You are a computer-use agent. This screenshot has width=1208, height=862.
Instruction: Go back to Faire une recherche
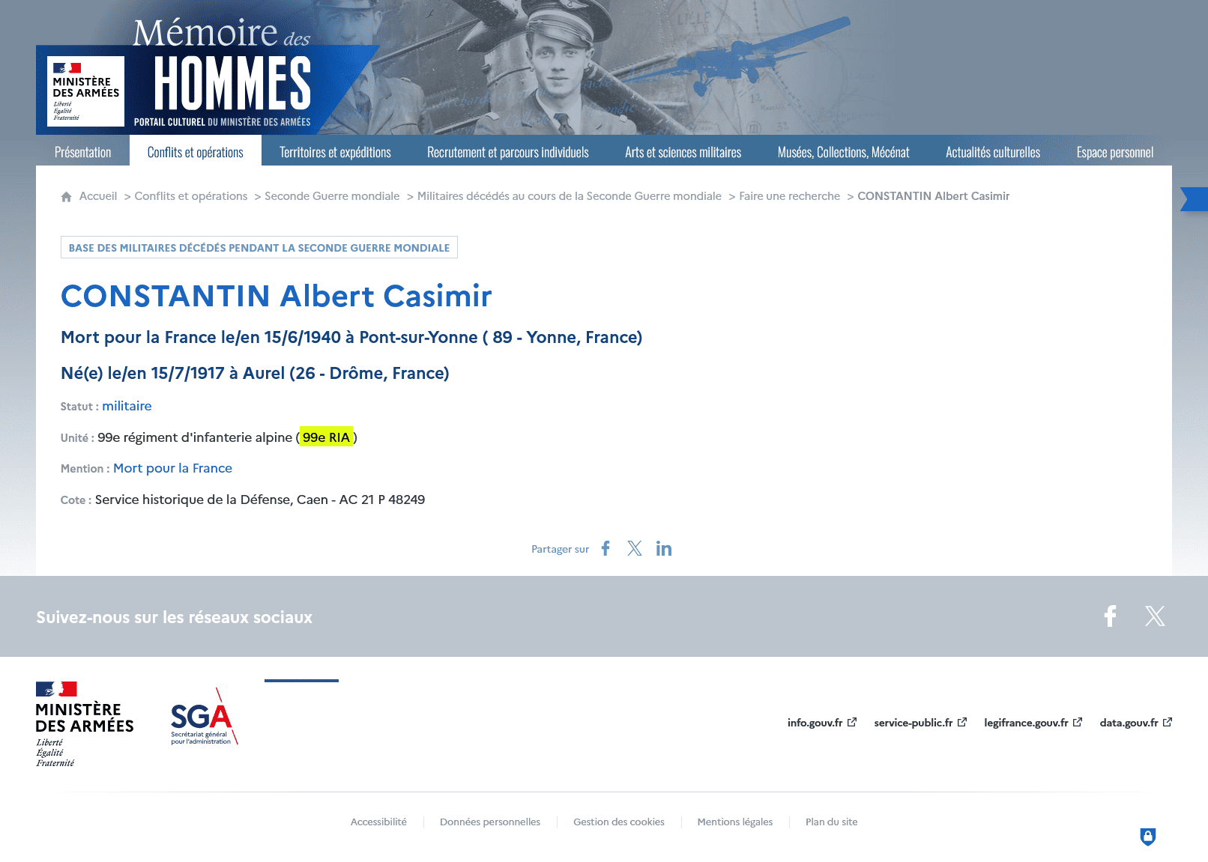point(790,196)
